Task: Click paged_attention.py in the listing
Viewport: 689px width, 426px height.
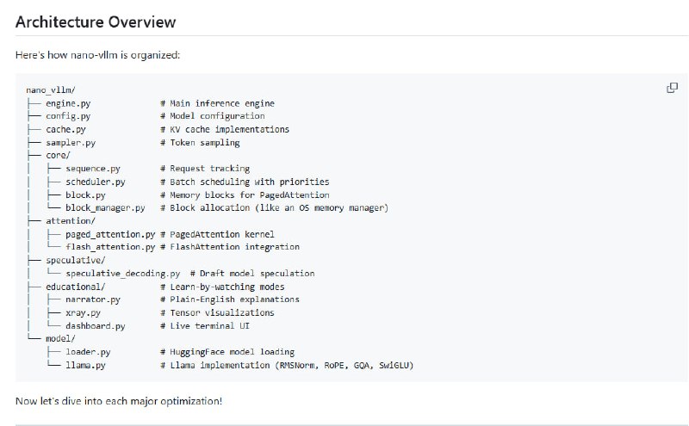Action: [x=109, y=234]
